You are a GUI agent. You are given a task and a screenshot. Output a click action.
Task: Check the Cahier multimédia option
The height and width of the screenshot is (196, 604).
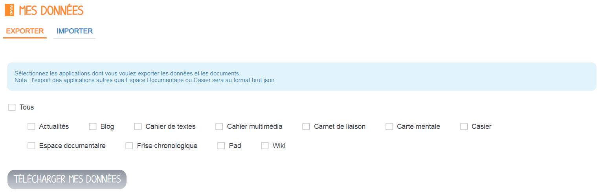pyautogui.click(x=219, y=126)
